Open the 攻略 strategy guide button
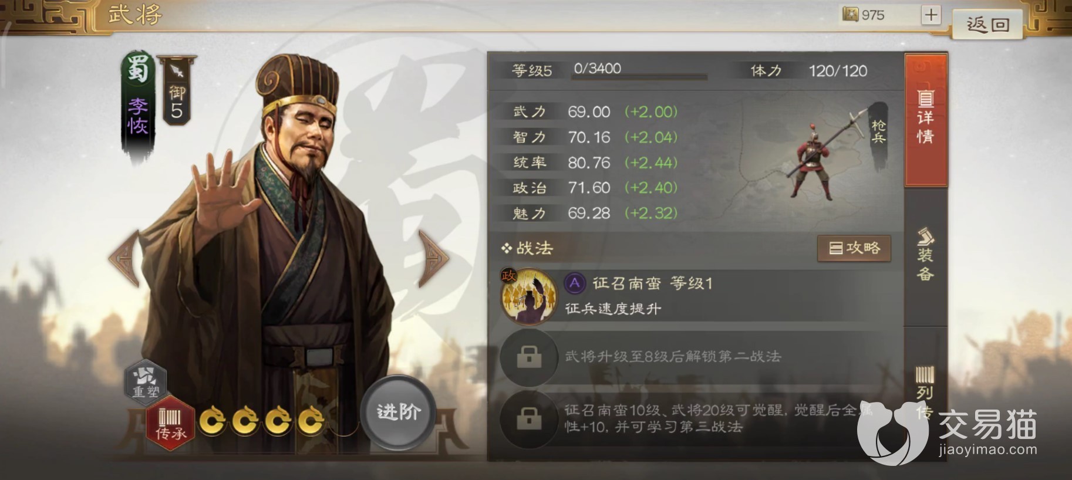The height and width of the screenshot is (480, 1072). 854,249
